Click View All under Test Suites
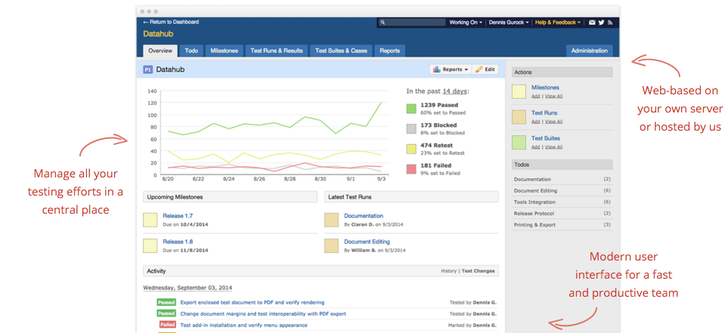The height and width of the screenshot is (333, 725). (553, 147)
